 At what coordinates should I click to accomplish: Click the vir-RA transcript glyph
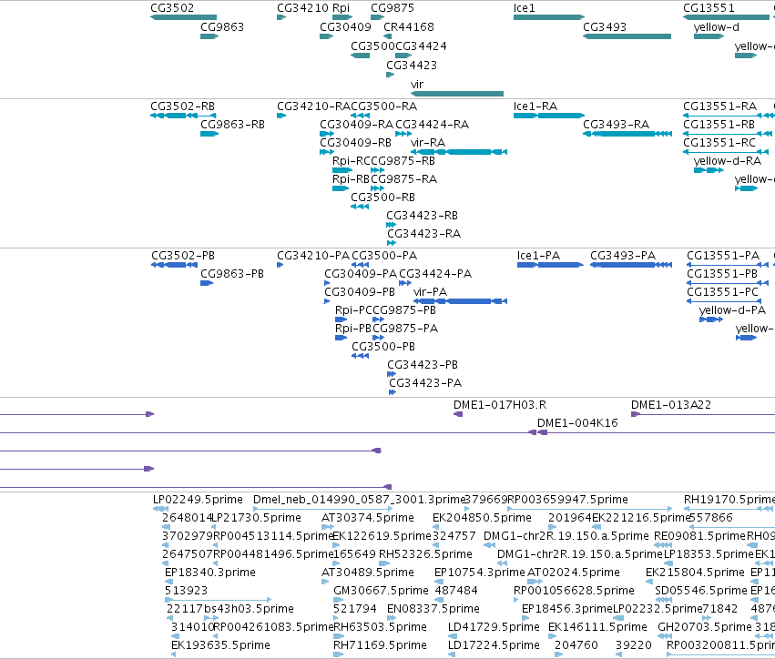pyautogui.click(x=459, y=152)
